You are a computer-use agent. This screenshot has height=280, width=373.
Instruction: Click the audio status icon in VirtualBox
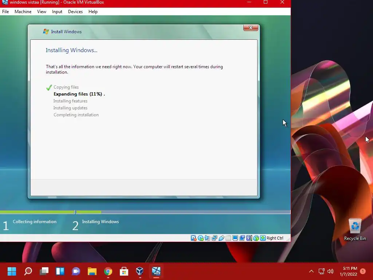[207, 238]
